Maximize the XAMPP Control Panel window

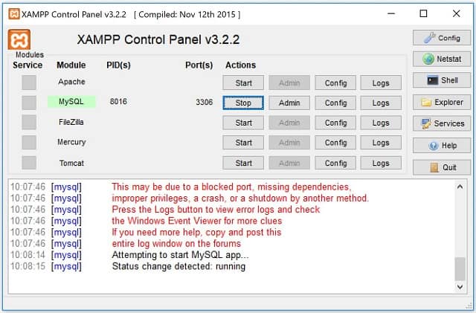423,13
